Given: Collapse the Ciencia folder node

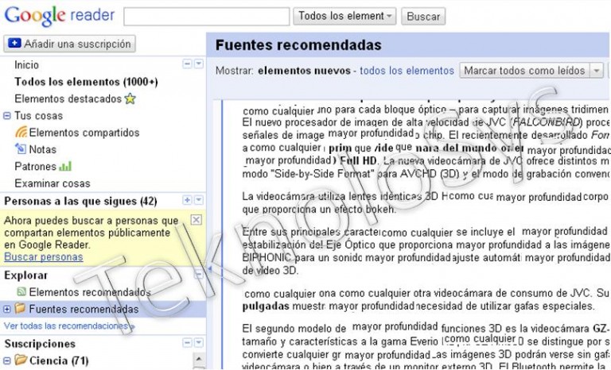Looking at the screenshot, I should 7,360.
